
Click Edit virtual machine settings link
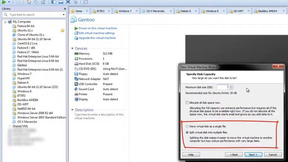97,33
